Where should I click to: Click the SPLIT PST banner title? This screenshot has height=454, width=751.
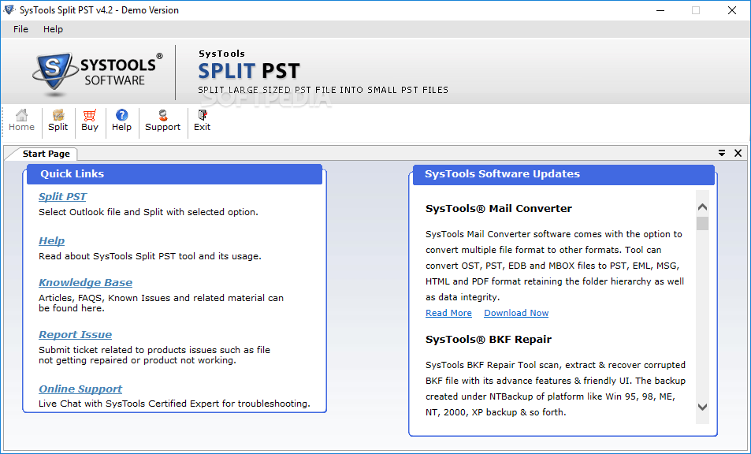pos(249,72)
